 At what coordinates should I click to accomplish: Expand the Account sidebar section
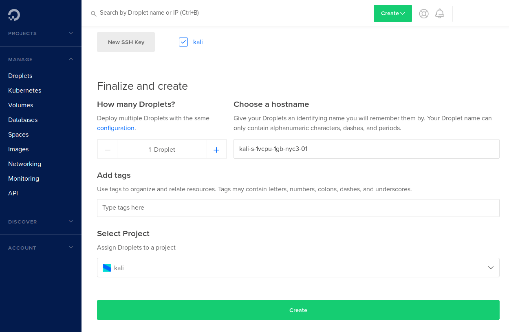[71, 248]
